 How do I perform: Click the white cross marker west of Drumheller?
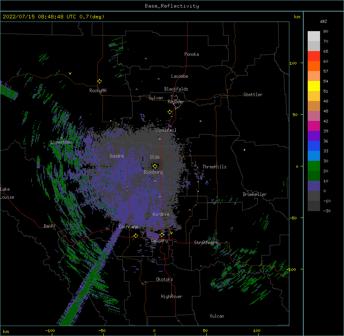[244, 150]
